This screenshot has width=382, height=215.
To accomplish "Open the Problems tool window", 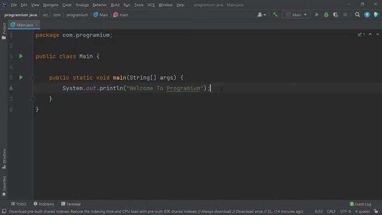I will [x=44, y=204].
